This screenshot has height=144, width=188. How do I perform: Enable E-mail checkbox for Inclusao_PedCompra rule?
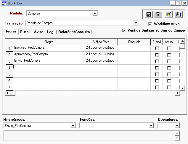click(157, 48)
